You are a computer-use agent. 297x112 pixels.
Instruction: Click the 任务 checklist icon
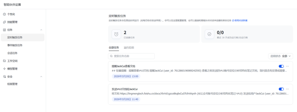click(x=5, y=30)
